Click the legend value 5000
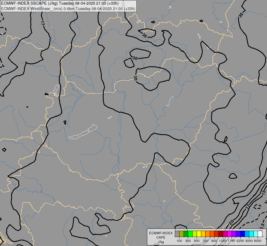The image size is (267, 246). point(258,241)
